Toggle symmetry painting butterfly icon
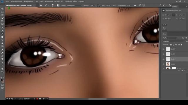This screenshot has height=105, width=188. pyautogui.click(x=144, y=6)
